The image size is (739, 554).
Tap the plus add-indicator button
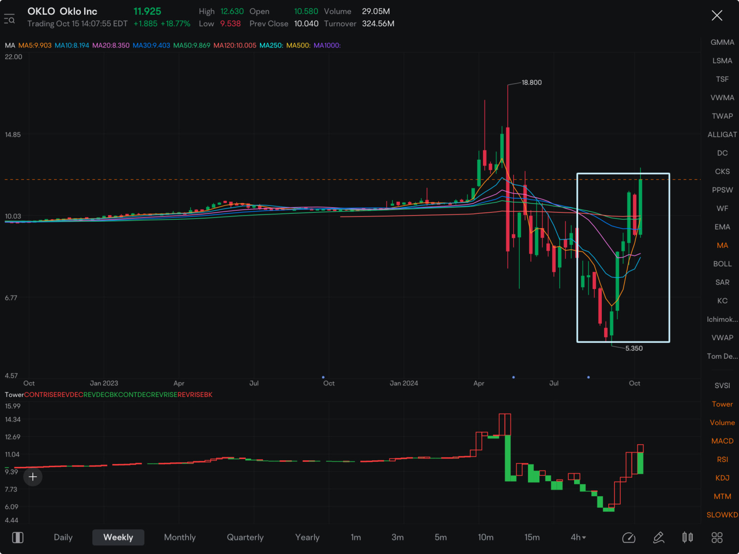click(33, 477)
